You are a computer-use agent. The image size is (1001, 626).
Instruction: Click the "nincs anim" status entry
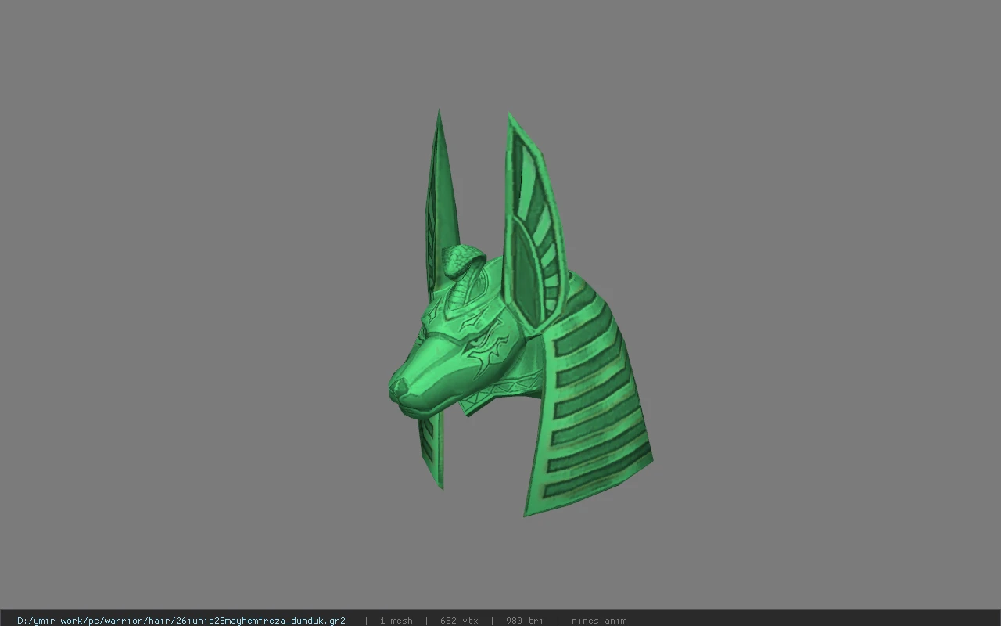[599, 621]
